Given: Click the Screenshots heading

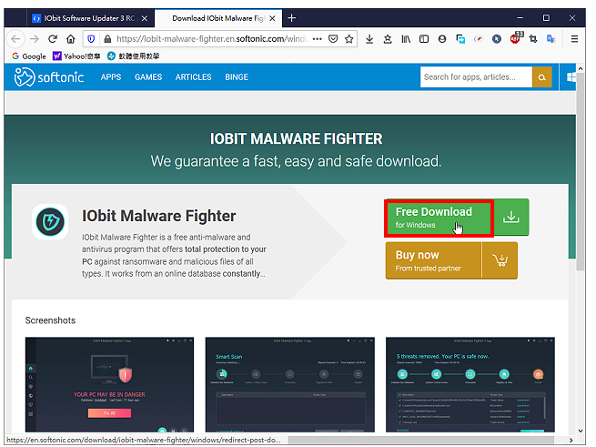Looking at the screenshot, I should 50,320.
